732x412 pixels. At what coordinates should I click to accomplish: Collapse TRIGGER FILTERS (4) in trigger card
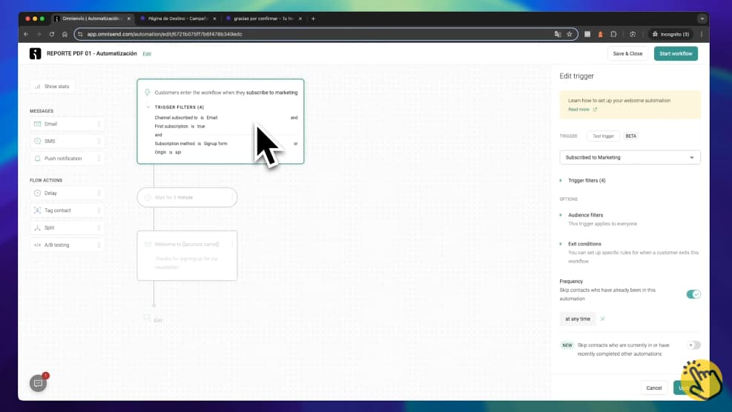pos(148,107)
